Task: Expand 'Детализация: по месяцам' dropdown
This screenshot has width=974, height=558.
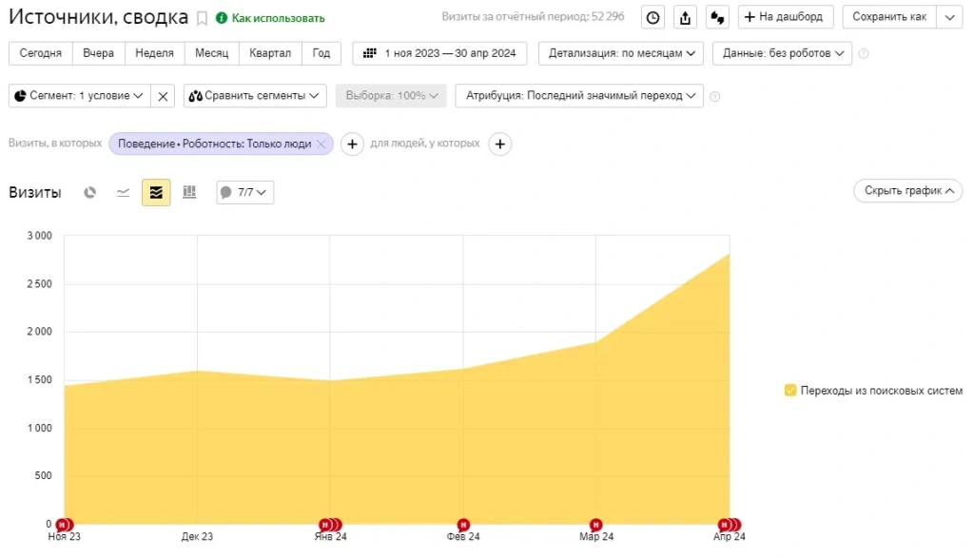Action: (620, 53)
